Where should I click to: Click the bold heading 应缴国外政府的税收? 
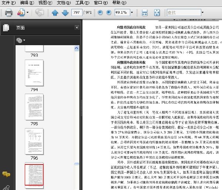point(131,62)
